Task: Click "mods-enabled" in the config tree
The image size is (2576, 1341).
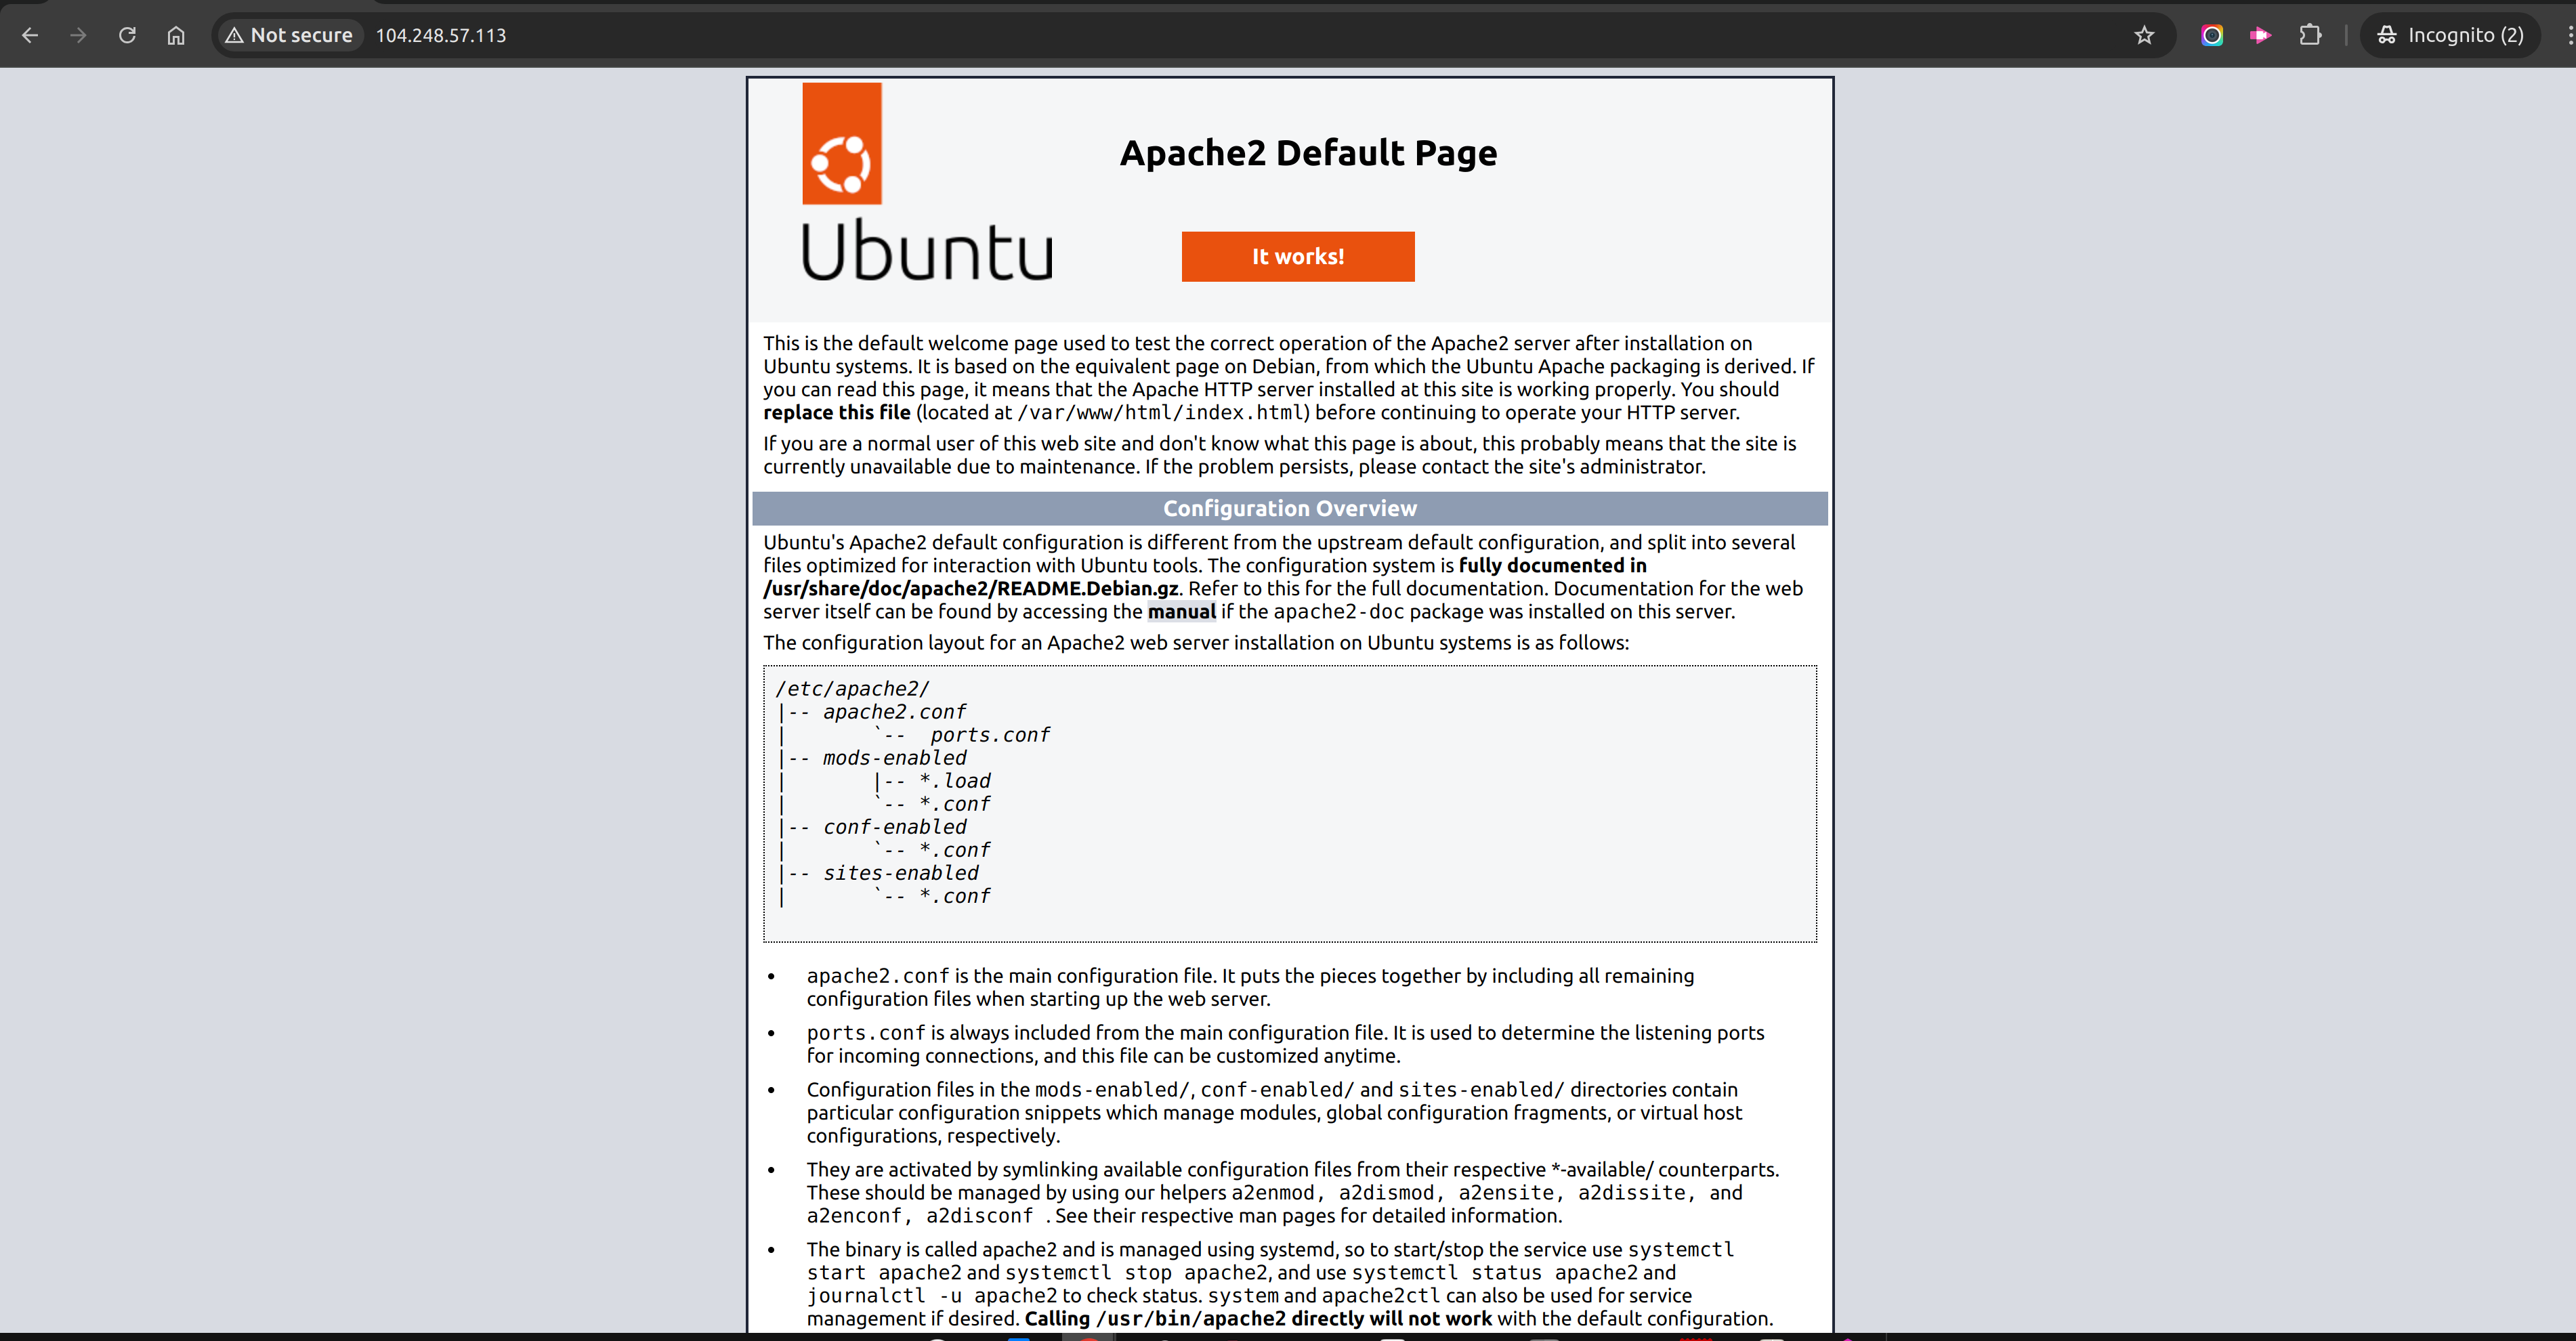Action: coord(894,758)
